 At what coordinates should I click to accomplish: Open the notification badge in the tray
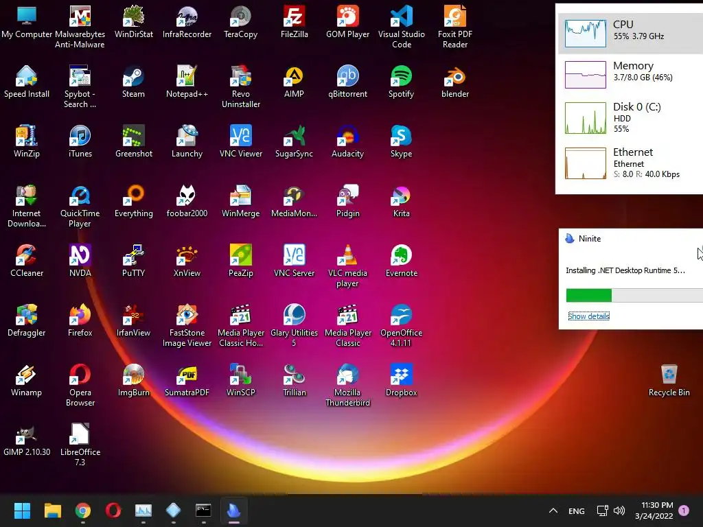coord(684,511)
